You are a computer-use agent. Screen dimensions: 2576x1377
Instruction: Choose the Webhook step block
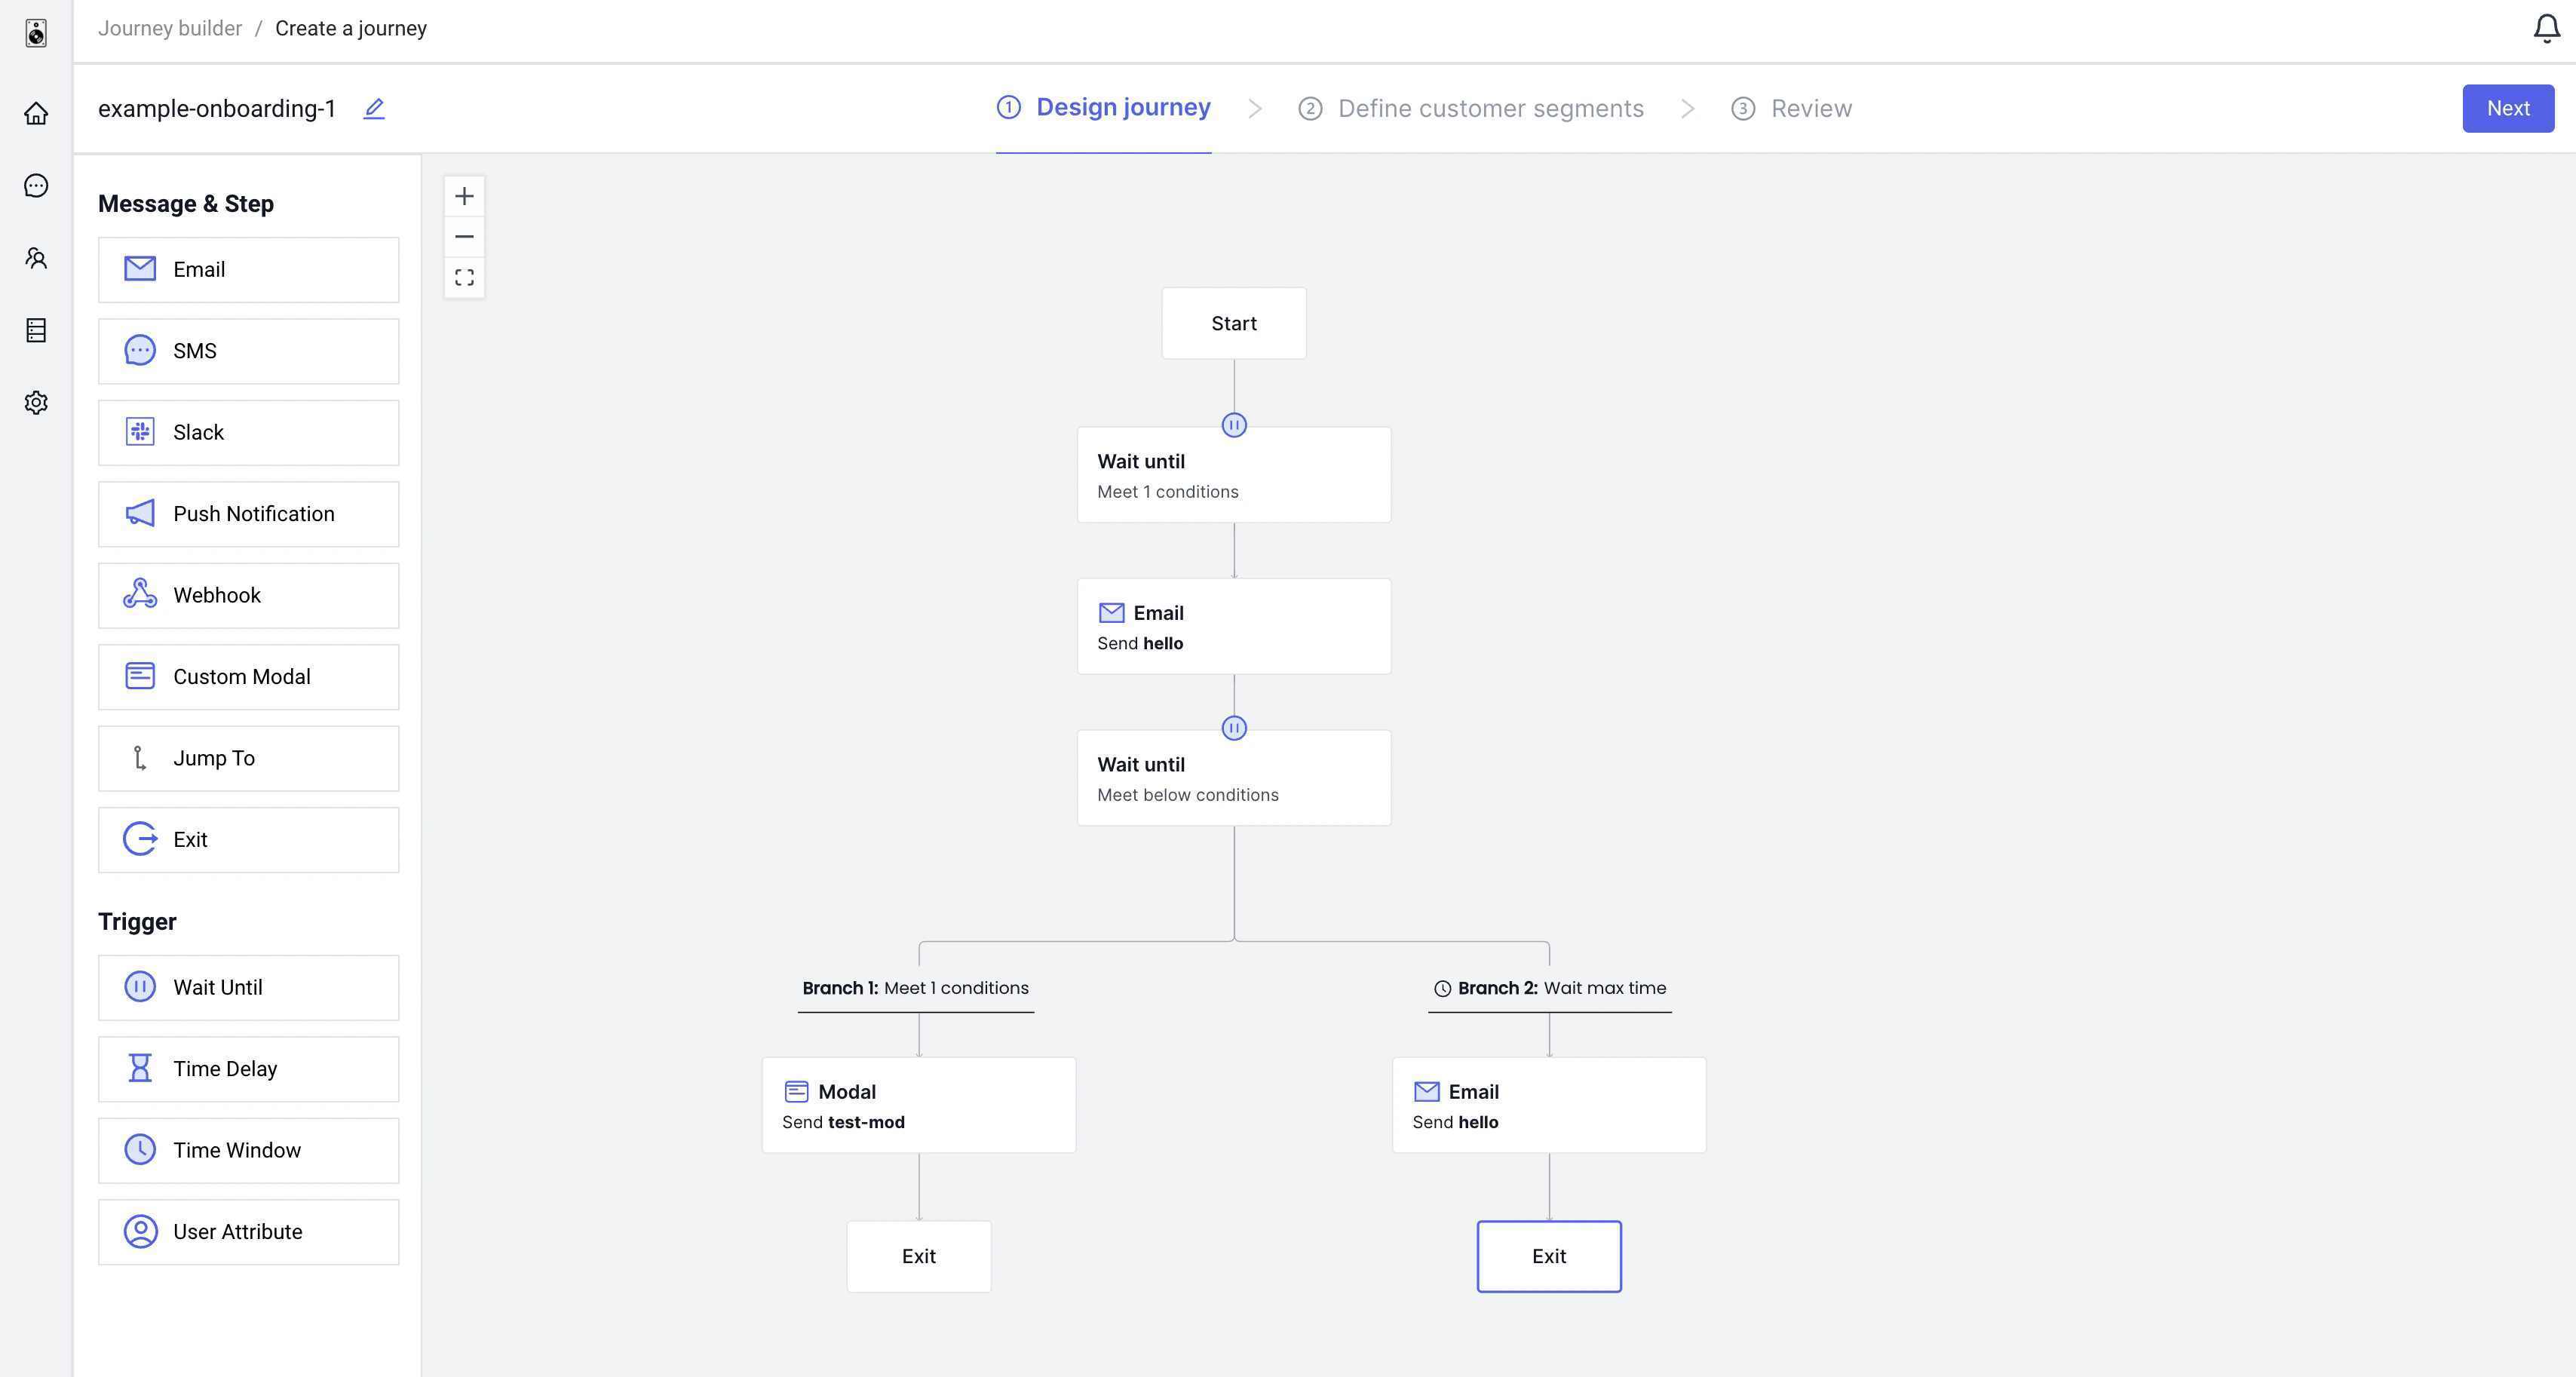coord(248,595)
